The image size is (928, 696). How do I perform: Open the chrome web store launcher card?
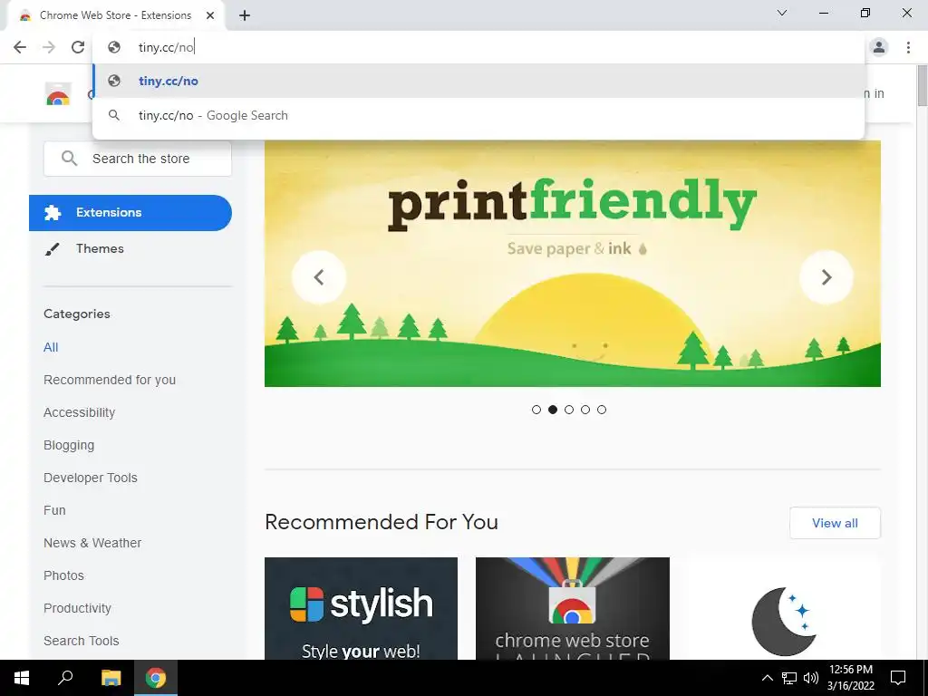[x=573, y=608]
